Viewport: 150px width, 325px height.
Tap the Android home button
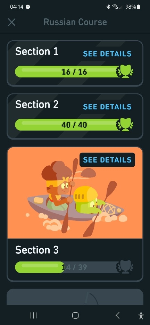pos(75,316)
